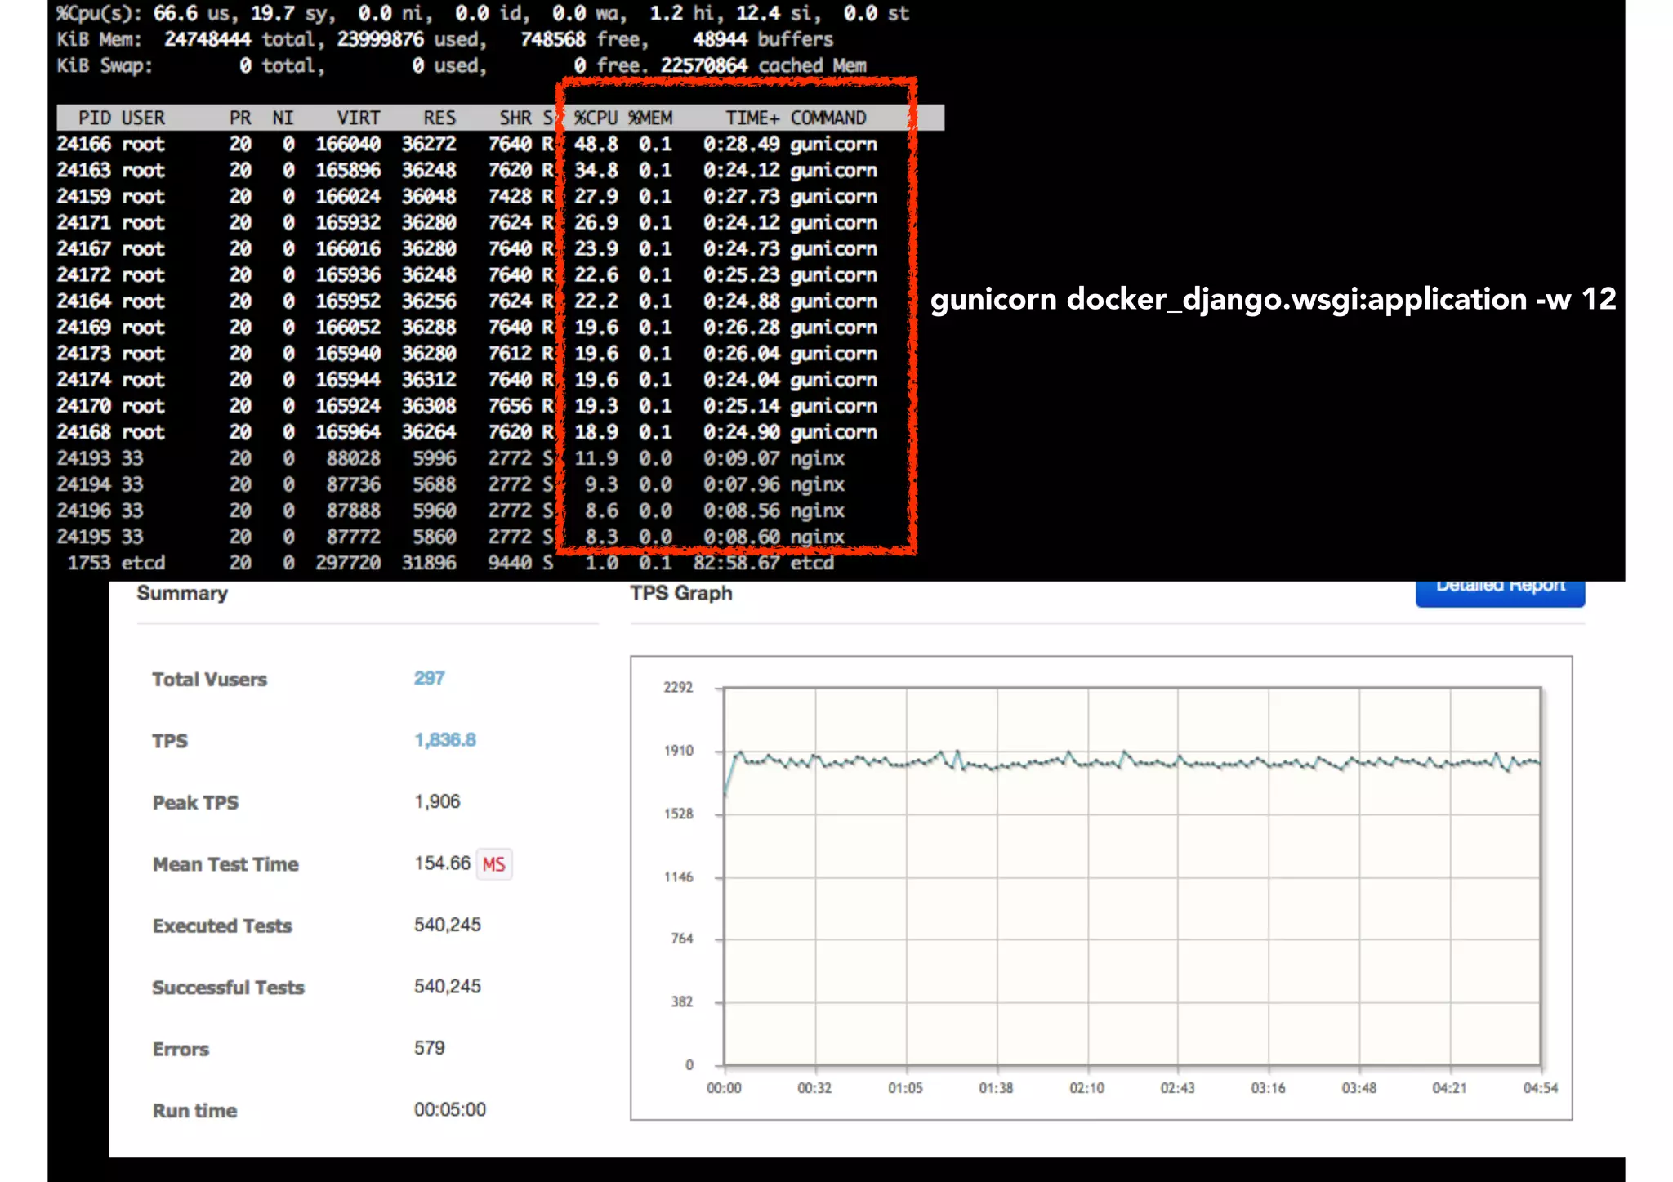Click the COMMAND column header
The image size is (1673, 1182).
828,118
